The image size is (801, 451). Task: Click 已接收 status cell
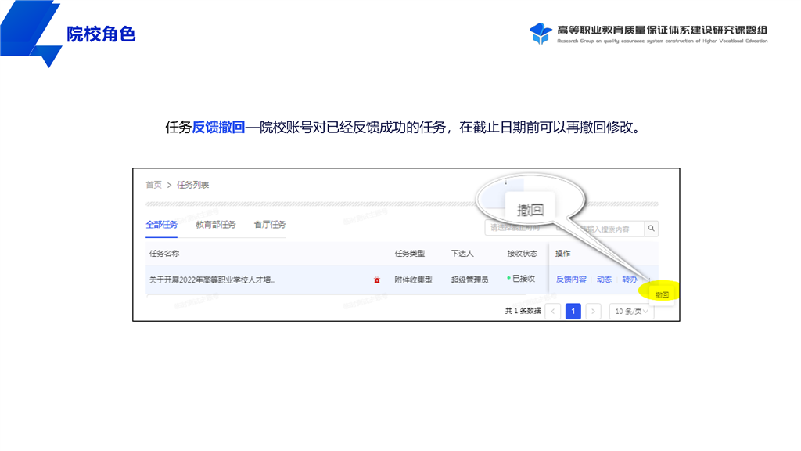(x=521, y=279)
